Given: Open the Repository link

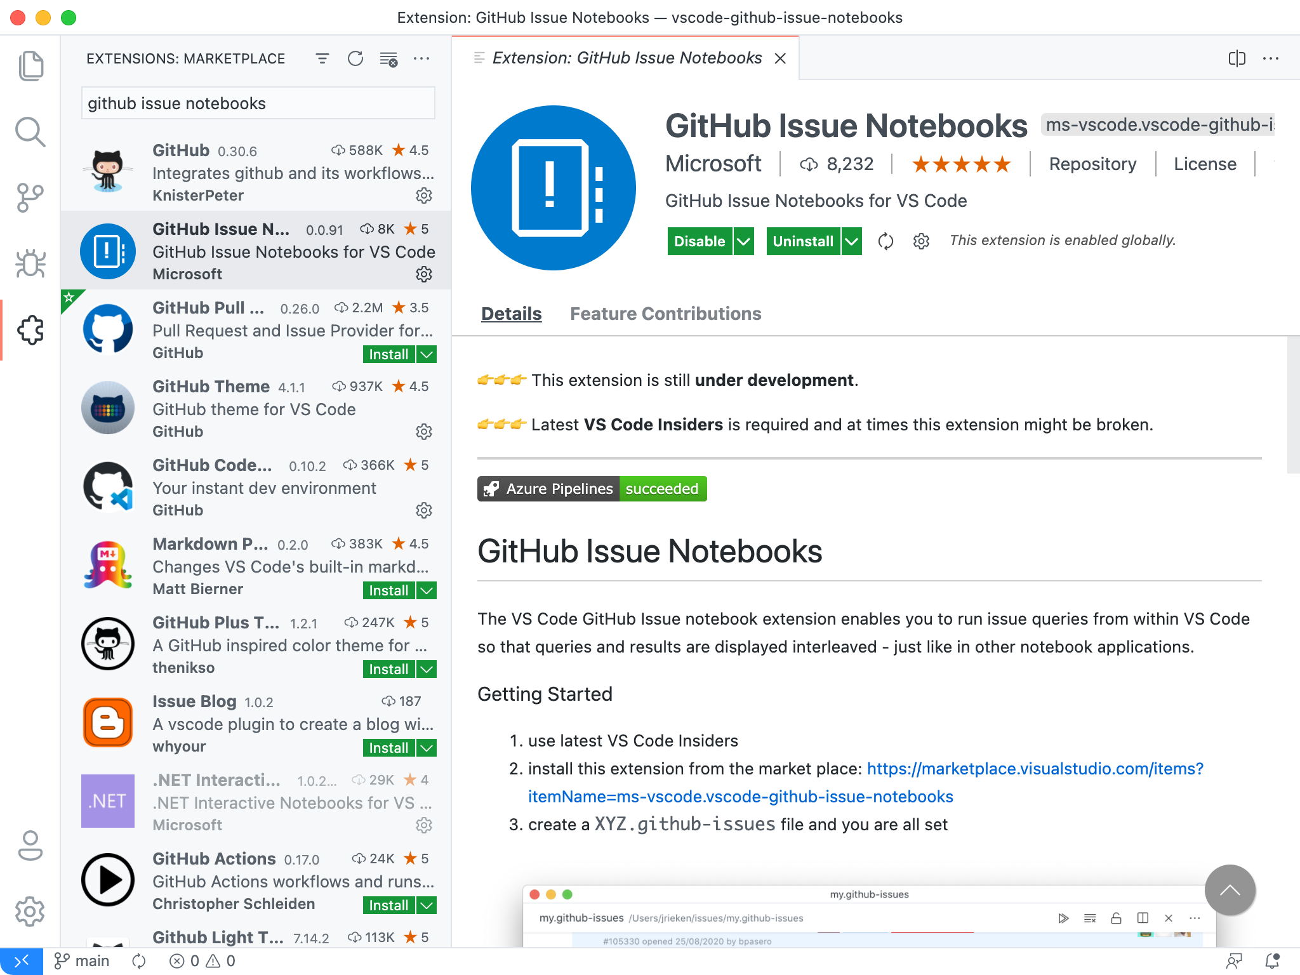Looking at the screenshot, I should tap(1092, 164).
